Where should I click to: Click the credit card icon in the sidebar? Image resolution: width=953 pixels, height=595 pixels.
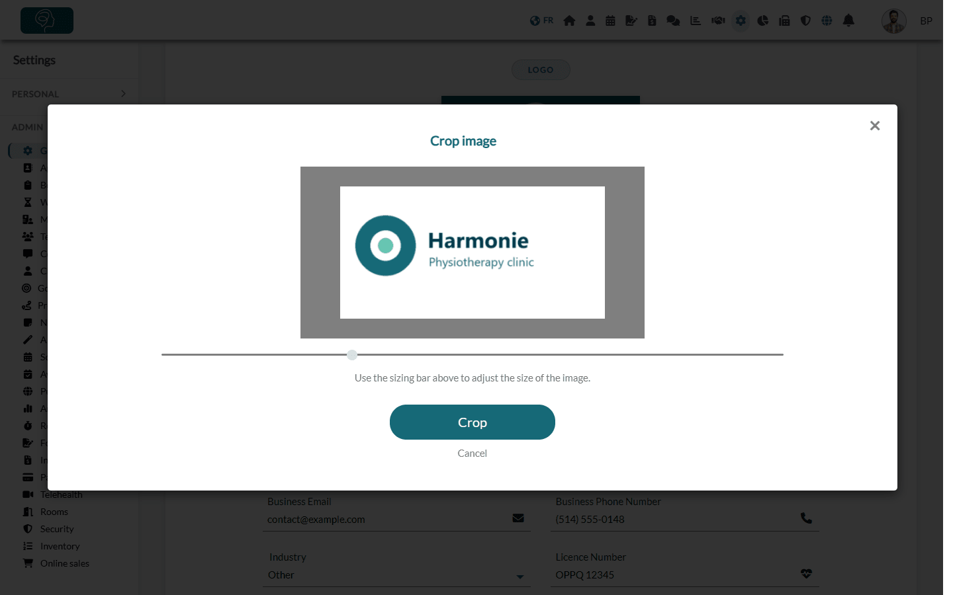(x=28, y=477)
